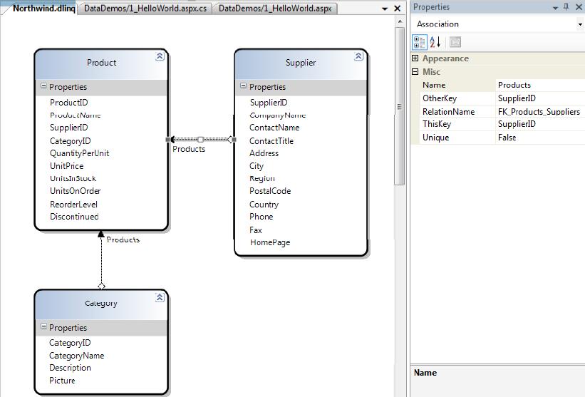Select CategoryID in Product entity
The height and width of the screenshot is (397, 585).
[70, 141]
